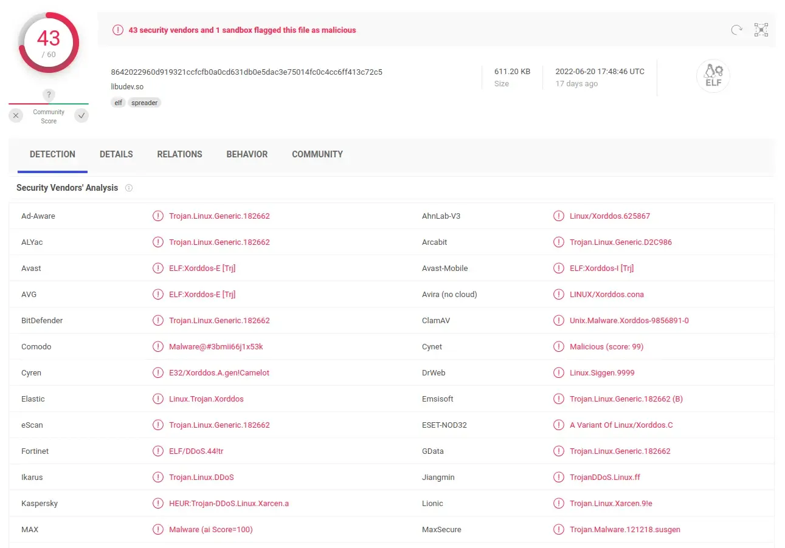Click the ELF file type icon
Screen dimensions: 785x548
[713, 75]
